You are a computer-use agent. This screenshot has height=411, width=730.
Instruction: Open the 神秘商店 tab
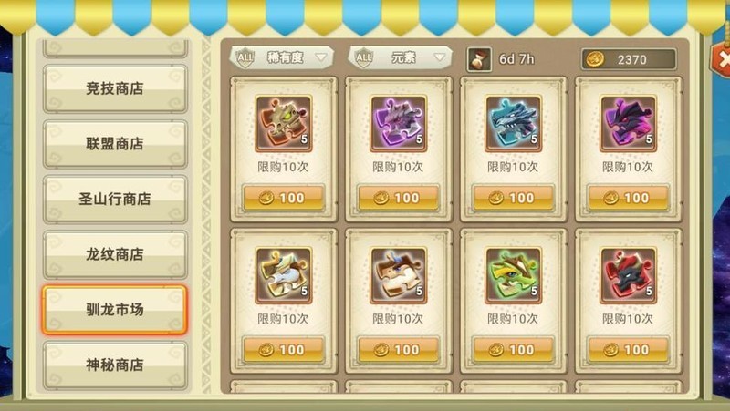click(115, 365)
